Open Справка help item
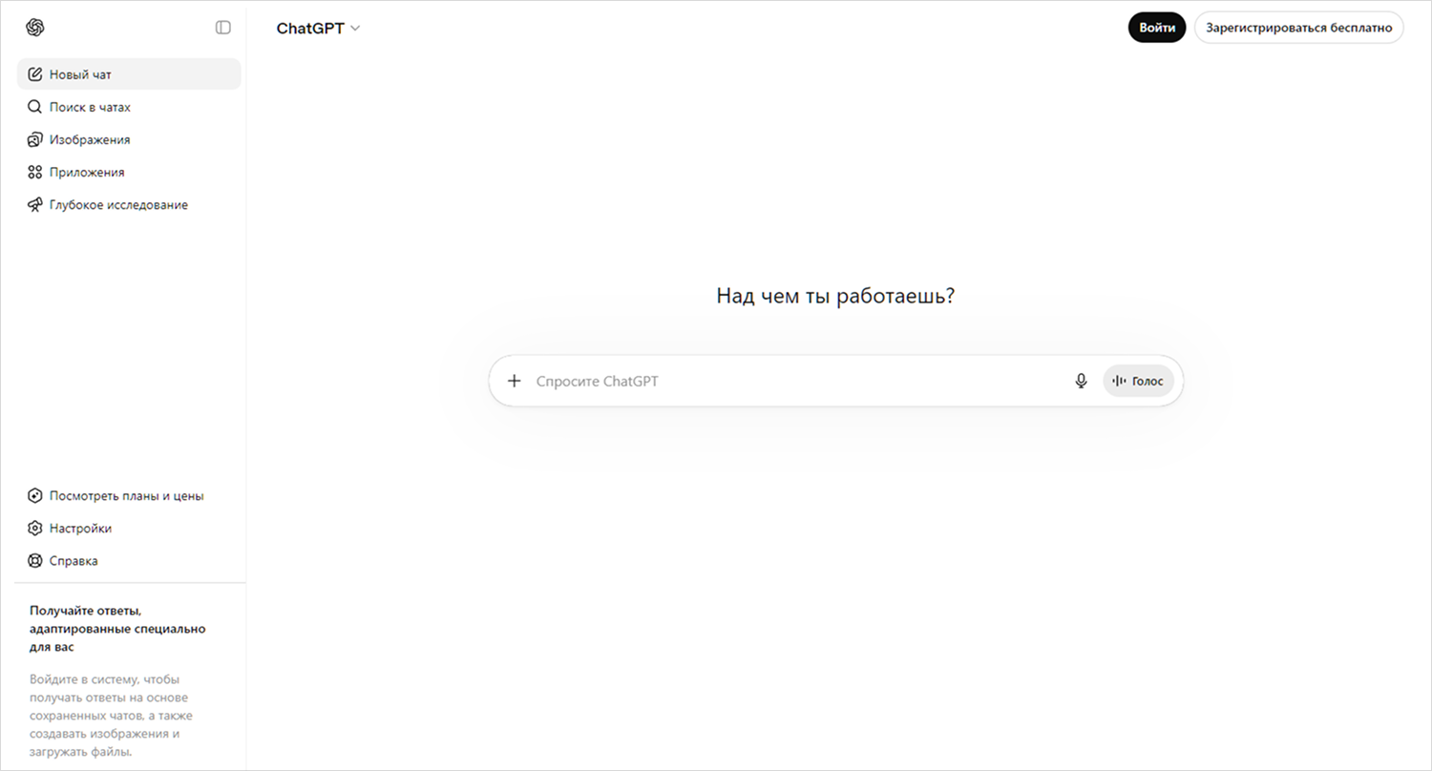 (x=129, y=560)
